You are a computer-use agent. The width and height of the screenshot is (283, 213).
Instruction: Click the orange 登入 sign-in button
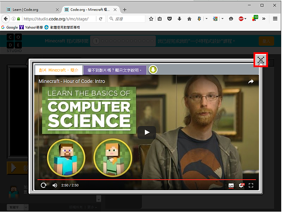point(266,41)
